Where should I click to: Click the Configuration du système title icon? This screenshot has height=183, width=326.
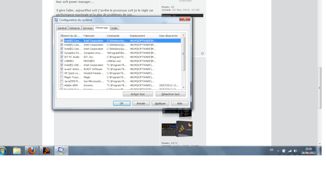pyautogui.click(x=56, y=20)
